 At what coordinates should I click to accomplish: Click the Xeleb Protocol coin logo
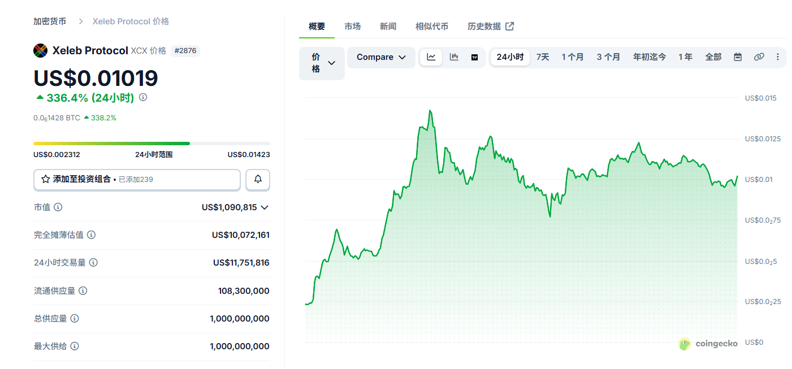point(40,50)
